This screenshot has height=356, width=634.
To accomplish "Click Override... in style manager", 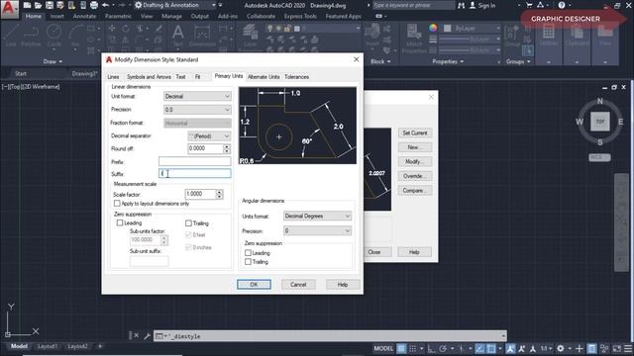I will pos(415,176).
